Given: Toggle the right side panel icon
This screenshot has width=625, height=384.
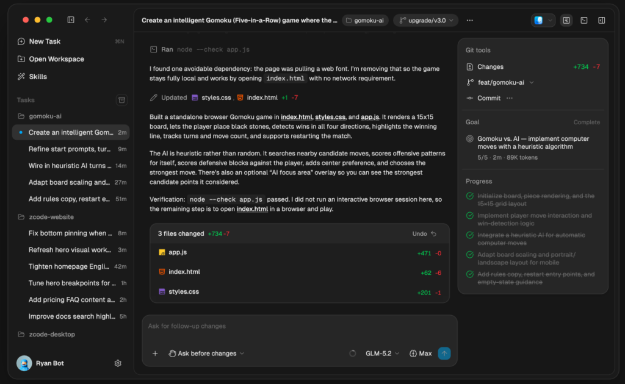Looking at the screenshot, I should tap(601, 20).
